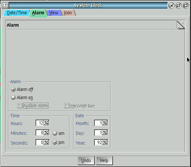Image resolution: width=191 pixels, height=167 pixels.
Task: Click the Help button
Action: 104,161
